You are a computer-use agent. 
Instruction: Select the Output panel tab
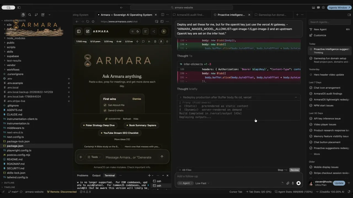(x=96, y=175)
